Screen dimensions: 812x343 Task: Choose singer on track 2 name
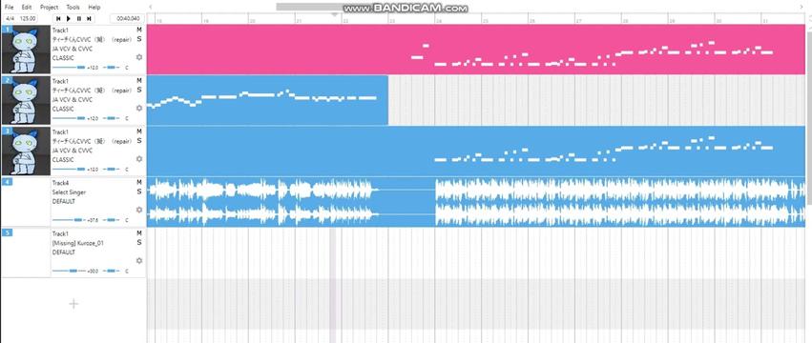pyautogui.click(x=92, y=90)
